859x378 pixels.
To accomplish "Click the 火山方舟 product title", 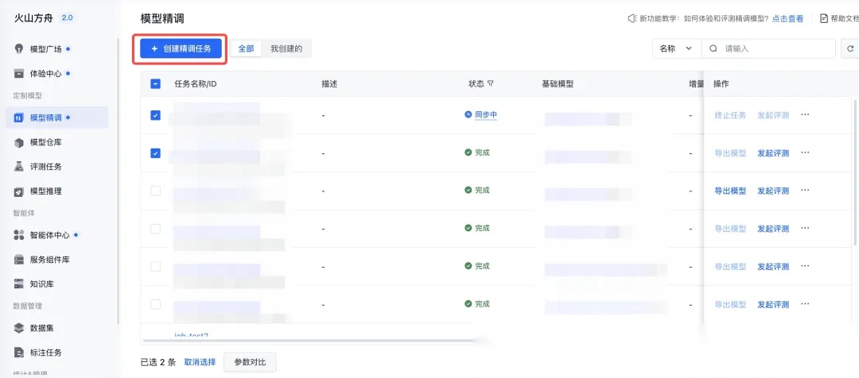I will 33,17.
